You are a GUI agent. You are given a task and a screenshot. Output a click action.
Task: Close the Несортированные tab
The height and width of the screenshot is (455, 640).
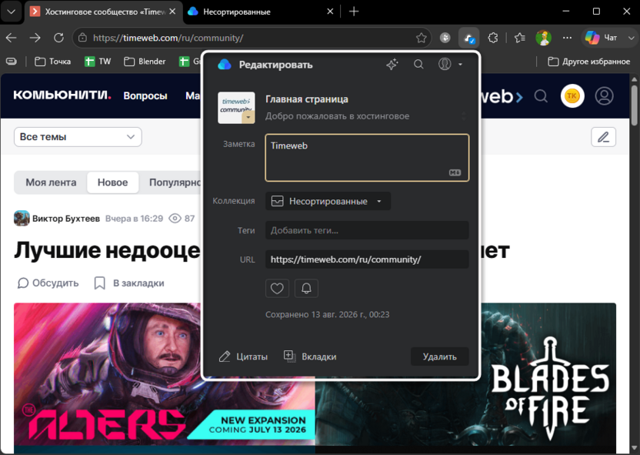click(330, 12)
